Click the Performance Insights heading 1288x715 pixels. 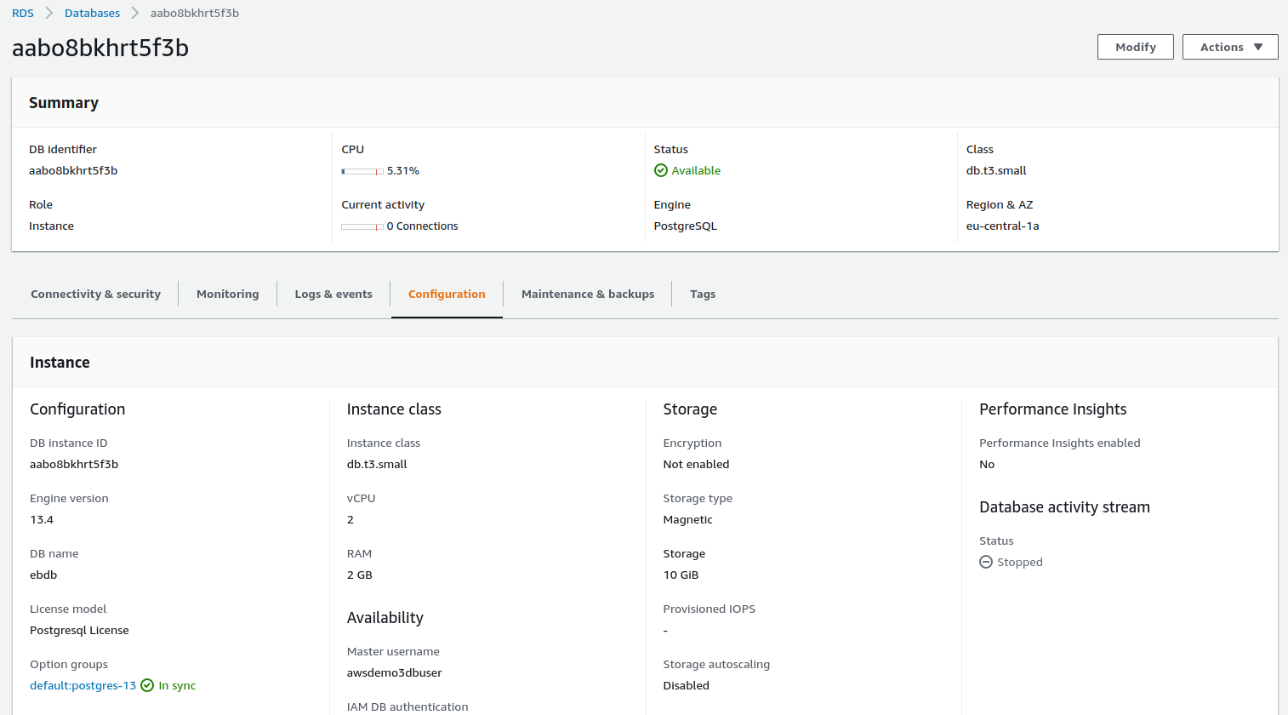pyautogui.click(x=1053, y=409)
